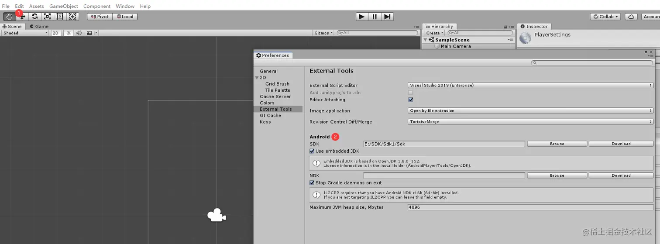Select Keys preferences
The height and width of the screenshot is (244, 660).
[265, 122]
